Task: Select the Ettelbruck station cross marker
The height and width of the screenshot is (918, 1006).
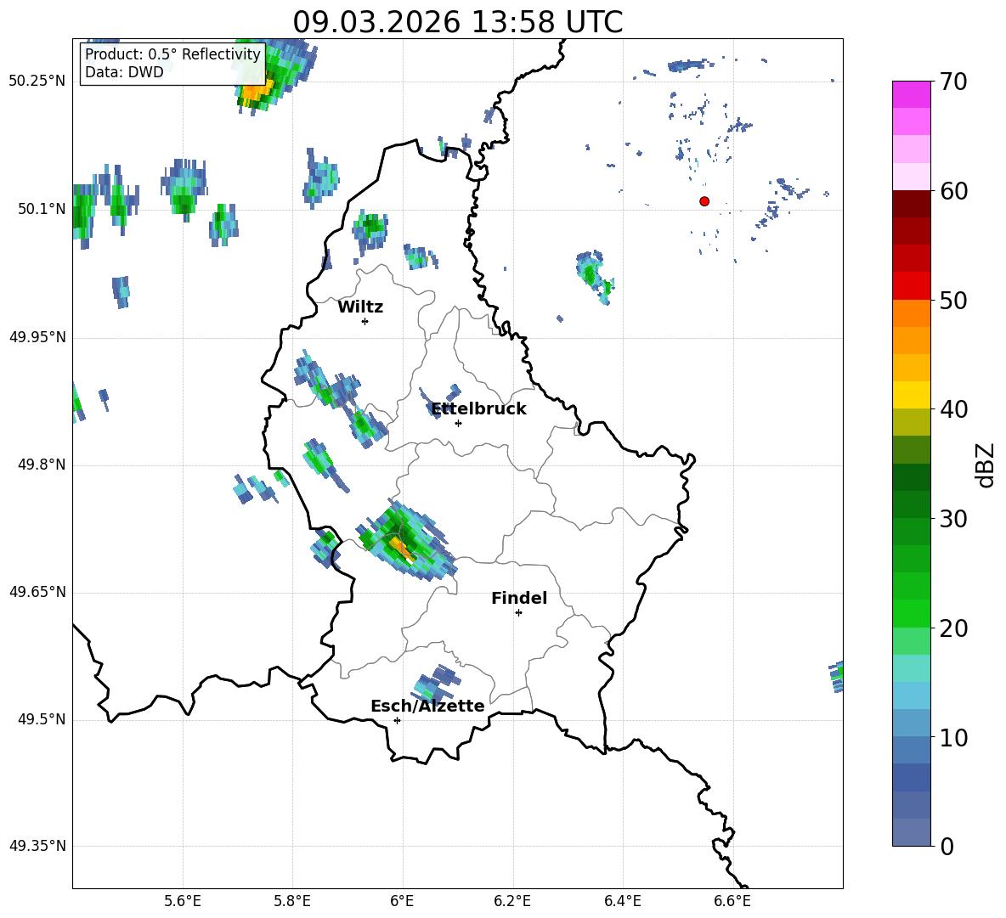Action: (x=458, y=423)
